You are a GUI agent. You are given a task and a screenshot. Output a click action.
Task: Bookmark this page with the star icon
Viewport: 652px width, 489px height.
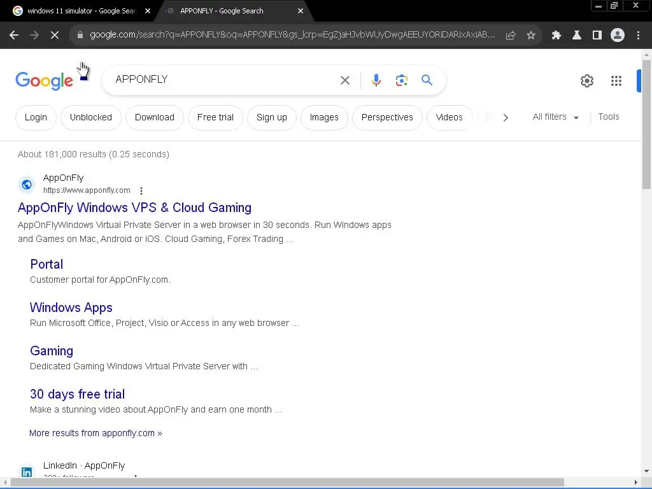531,36
